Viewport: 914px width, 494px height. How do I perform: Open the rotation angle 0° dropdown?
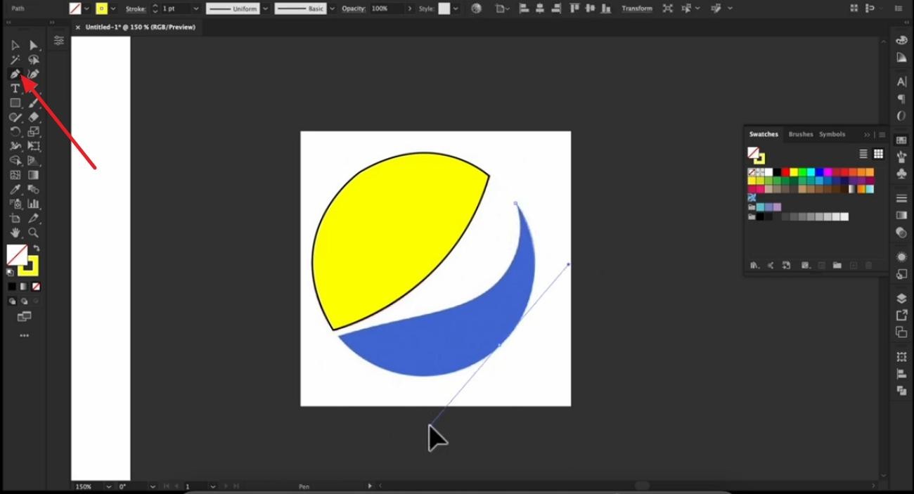pyautogui.click(x=153, y=486)
